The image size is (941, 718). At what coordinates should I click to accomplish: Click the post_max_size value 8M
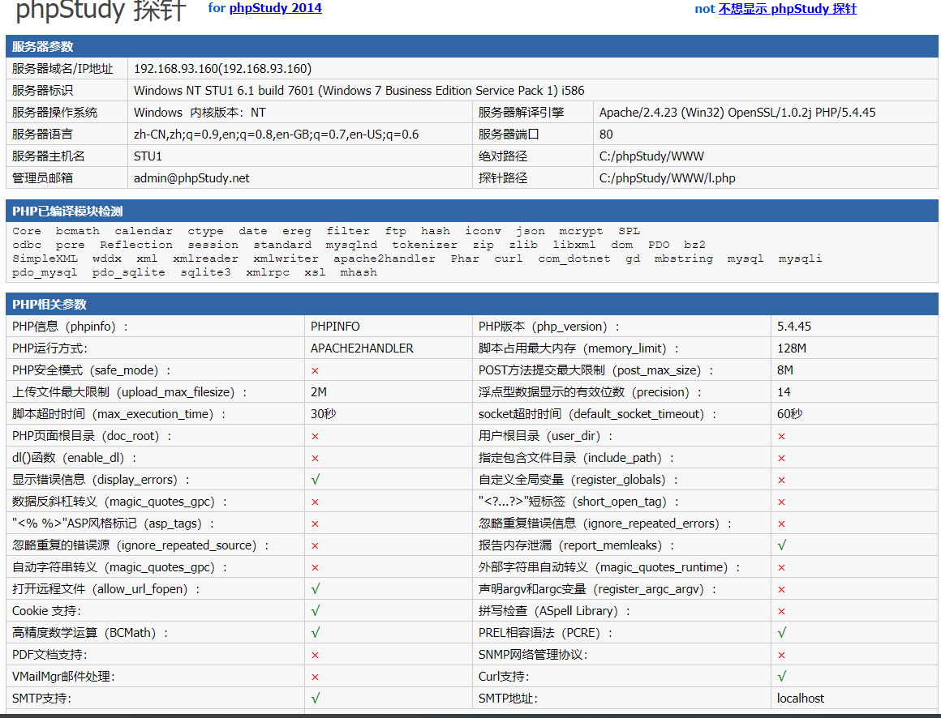point(785,370)
